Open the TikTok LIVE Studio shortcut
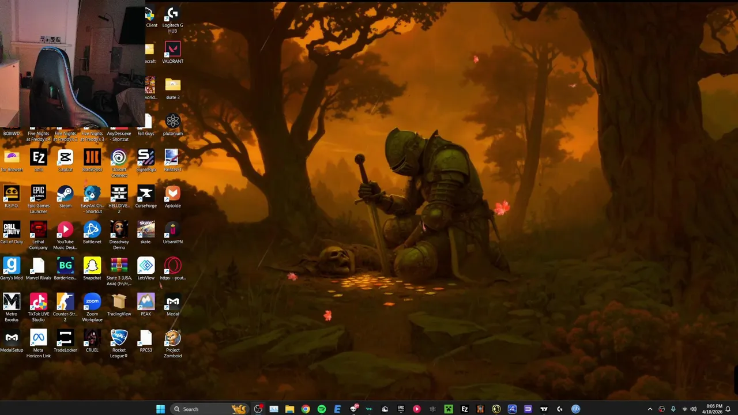 tap(38, 308)
